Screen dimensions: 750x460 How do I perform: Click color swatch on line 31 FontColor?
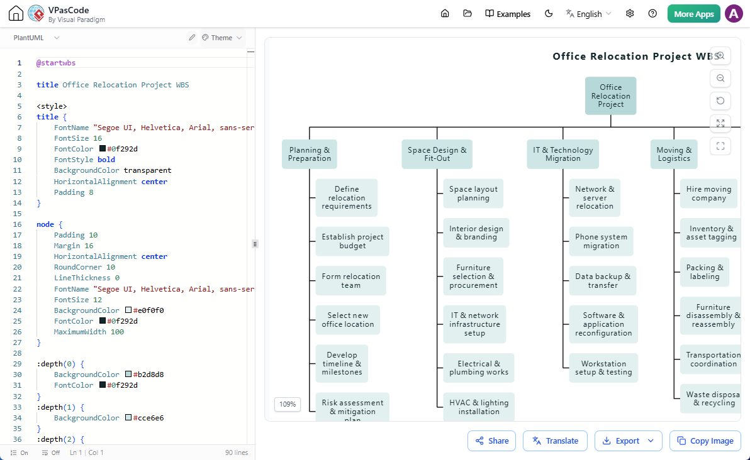[103, 385]
